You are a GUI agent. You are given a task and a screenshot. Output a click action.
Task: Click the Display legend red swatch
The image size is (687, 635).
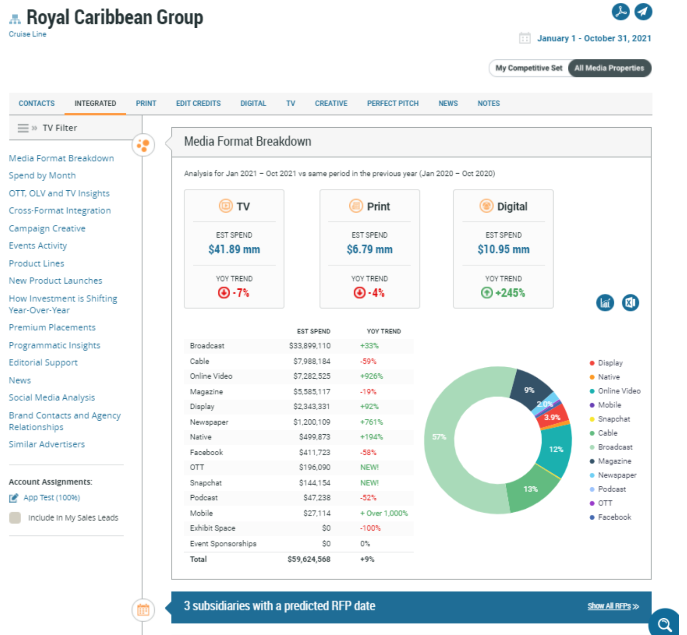point(592,363)
